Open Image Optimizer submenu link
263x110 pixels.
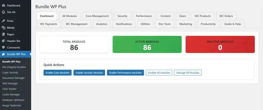click(12, 105)
